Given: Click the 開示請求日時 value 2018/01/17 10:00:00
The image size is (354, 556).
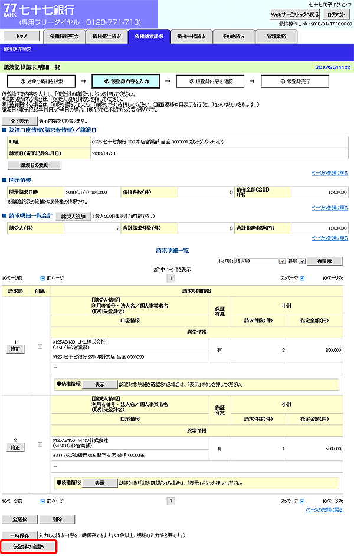Looking at the screenshot, I should [87, 192].
